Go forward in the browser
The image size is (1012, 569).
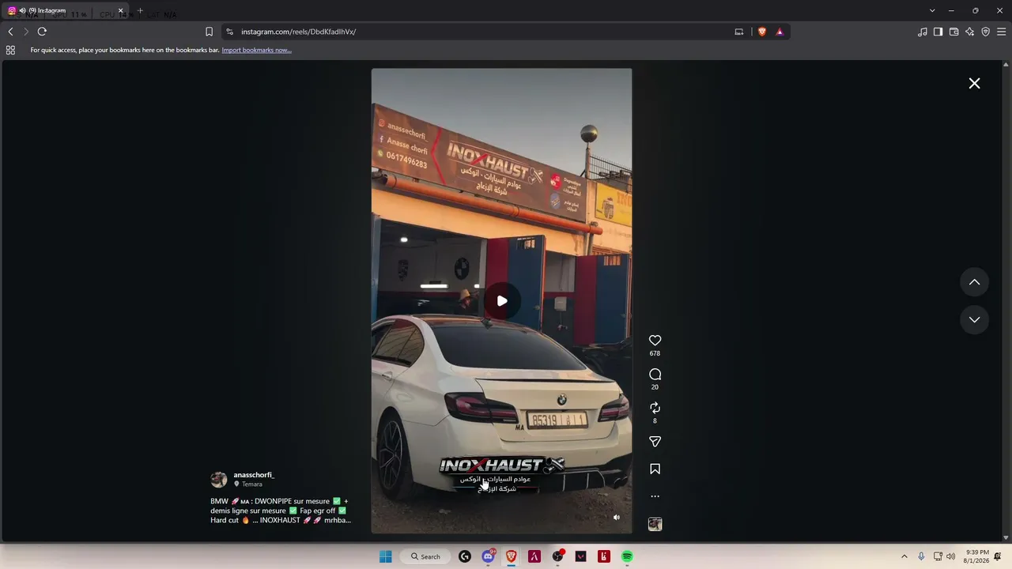click(x=25, y=32)
